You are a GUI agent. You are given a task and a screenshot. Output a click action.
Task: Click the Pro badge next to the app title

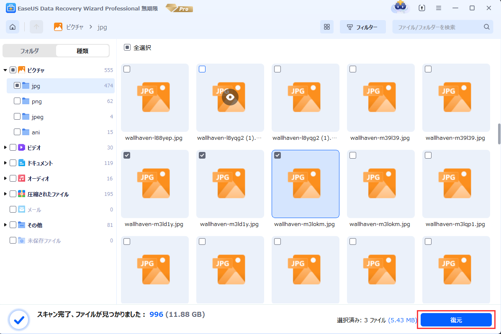pos(179,8)
